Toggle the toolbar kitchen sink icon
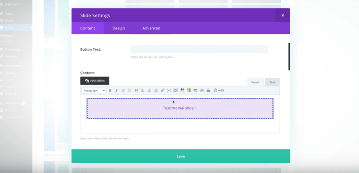 (176, 91)
